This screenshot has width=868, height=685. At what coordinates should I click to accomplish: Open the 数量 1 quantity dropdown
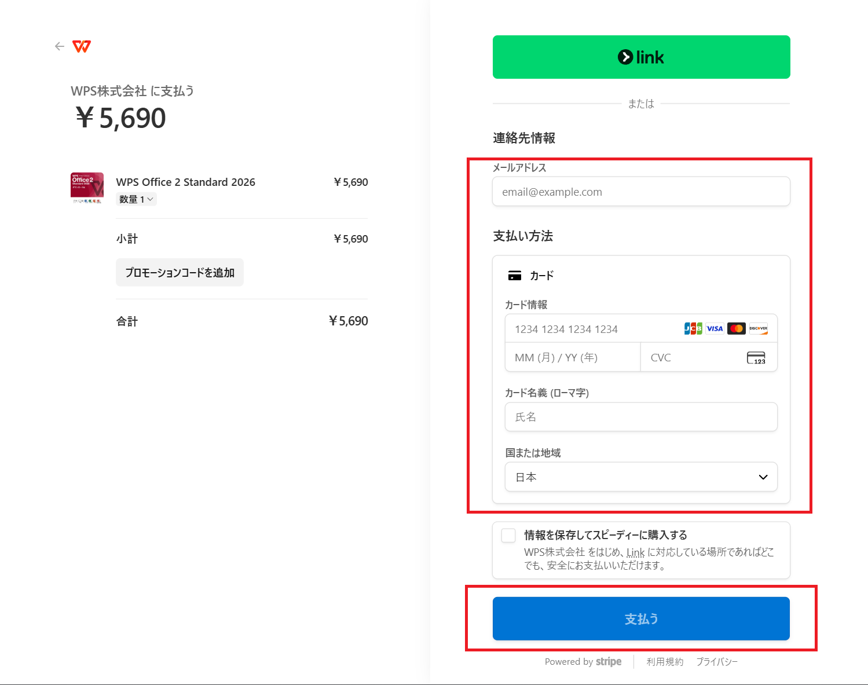click(x=136, y=199)
